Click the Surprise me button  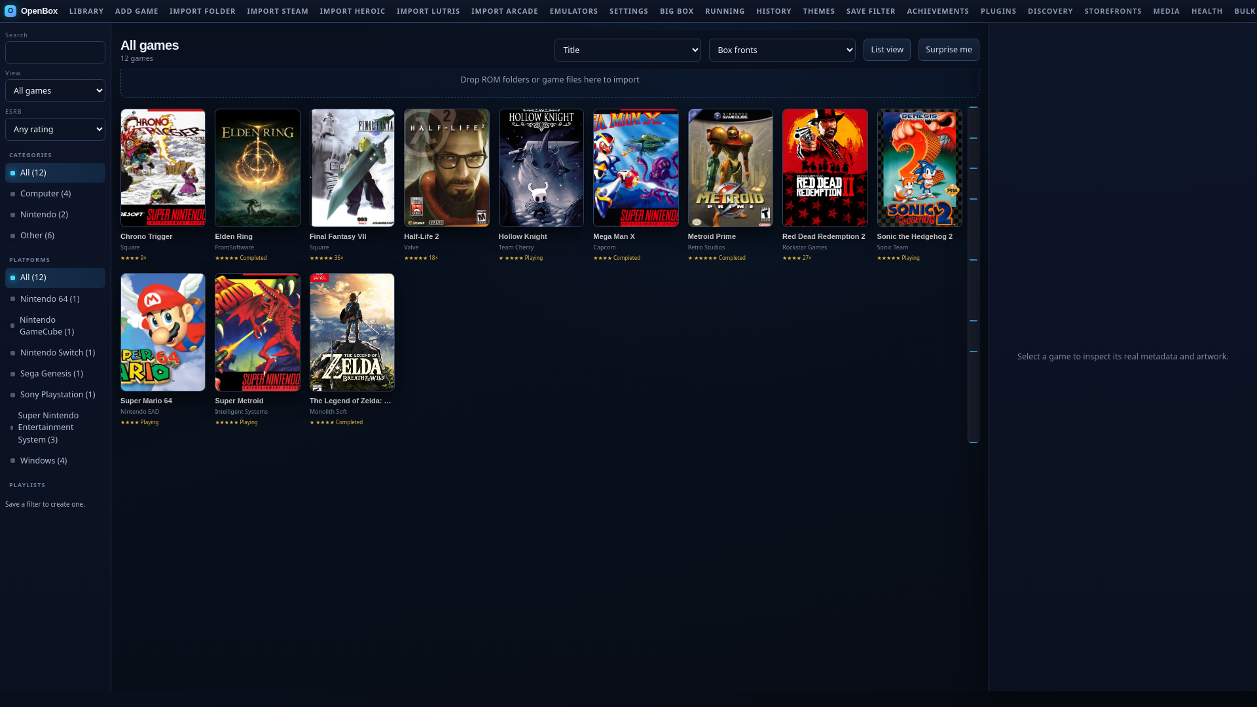(x=949, y=50)
